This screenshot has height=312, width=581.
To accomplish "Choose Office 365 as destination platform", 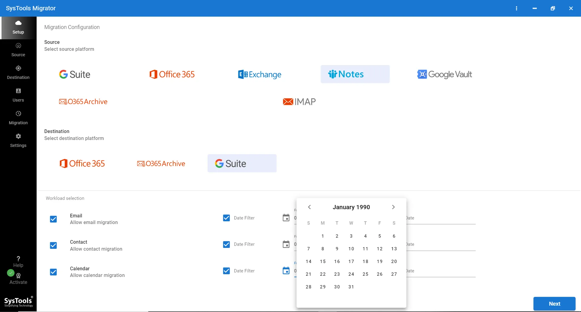I will [82, 163].
